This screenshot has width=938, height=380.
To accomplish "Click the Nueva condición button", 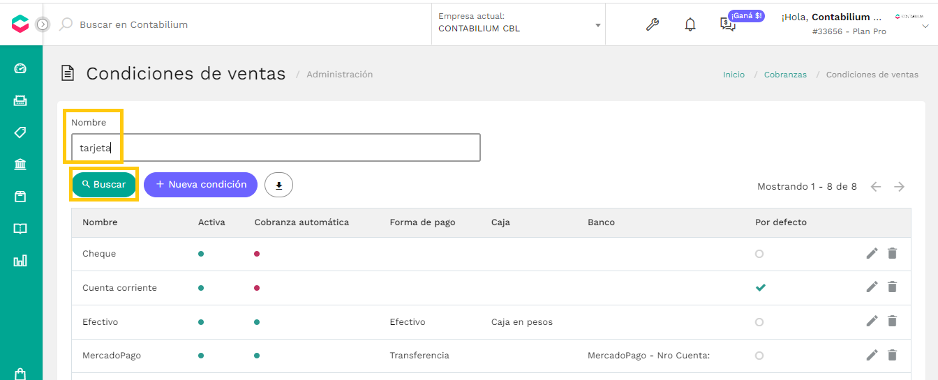I will 200,184.
